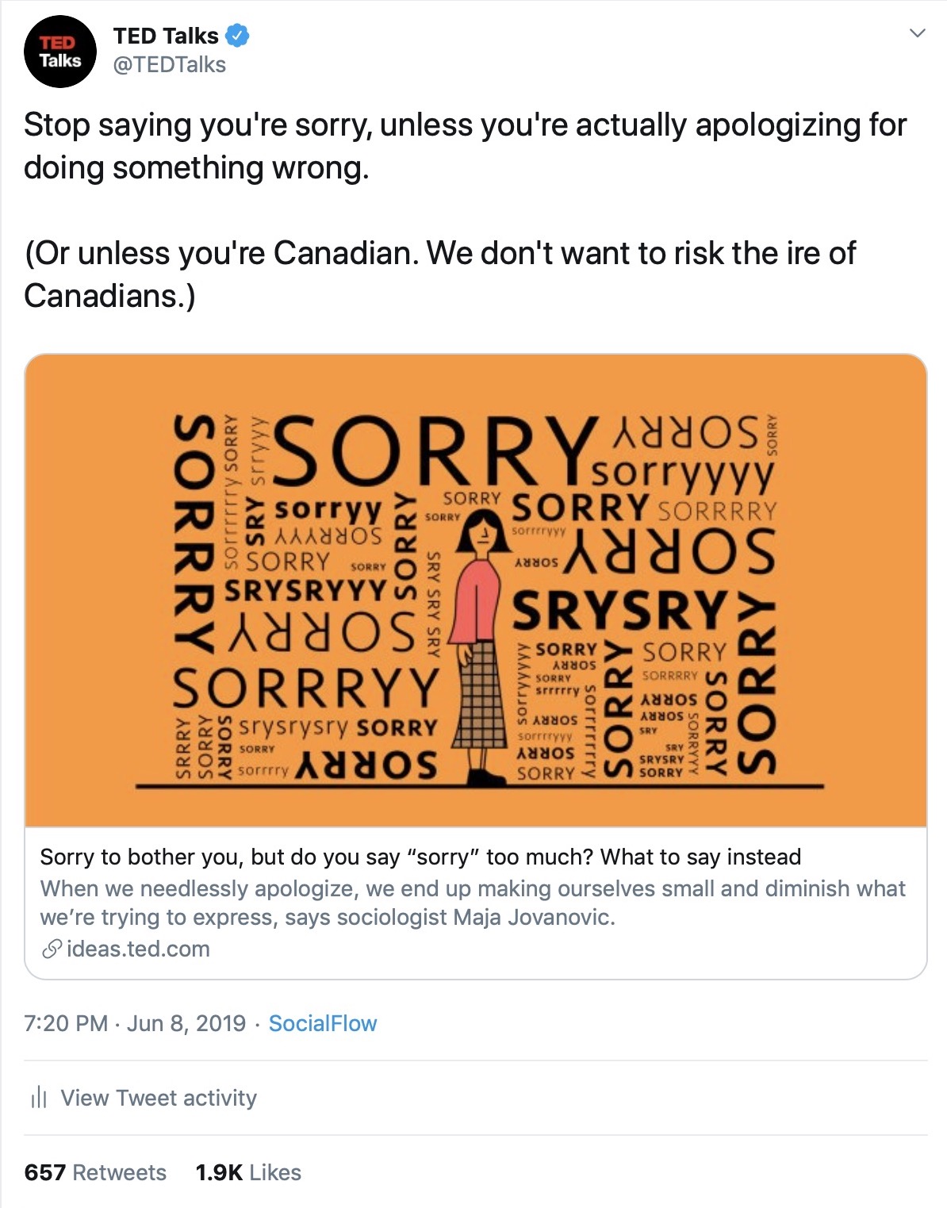Open the TED Talks display name link
The image size is (947, 1208).
click(x=166, y=36)
